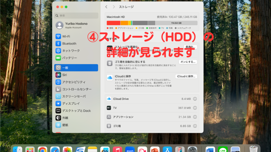Show info for TV storage row
The image size is (271, 152).
(195, 108)
